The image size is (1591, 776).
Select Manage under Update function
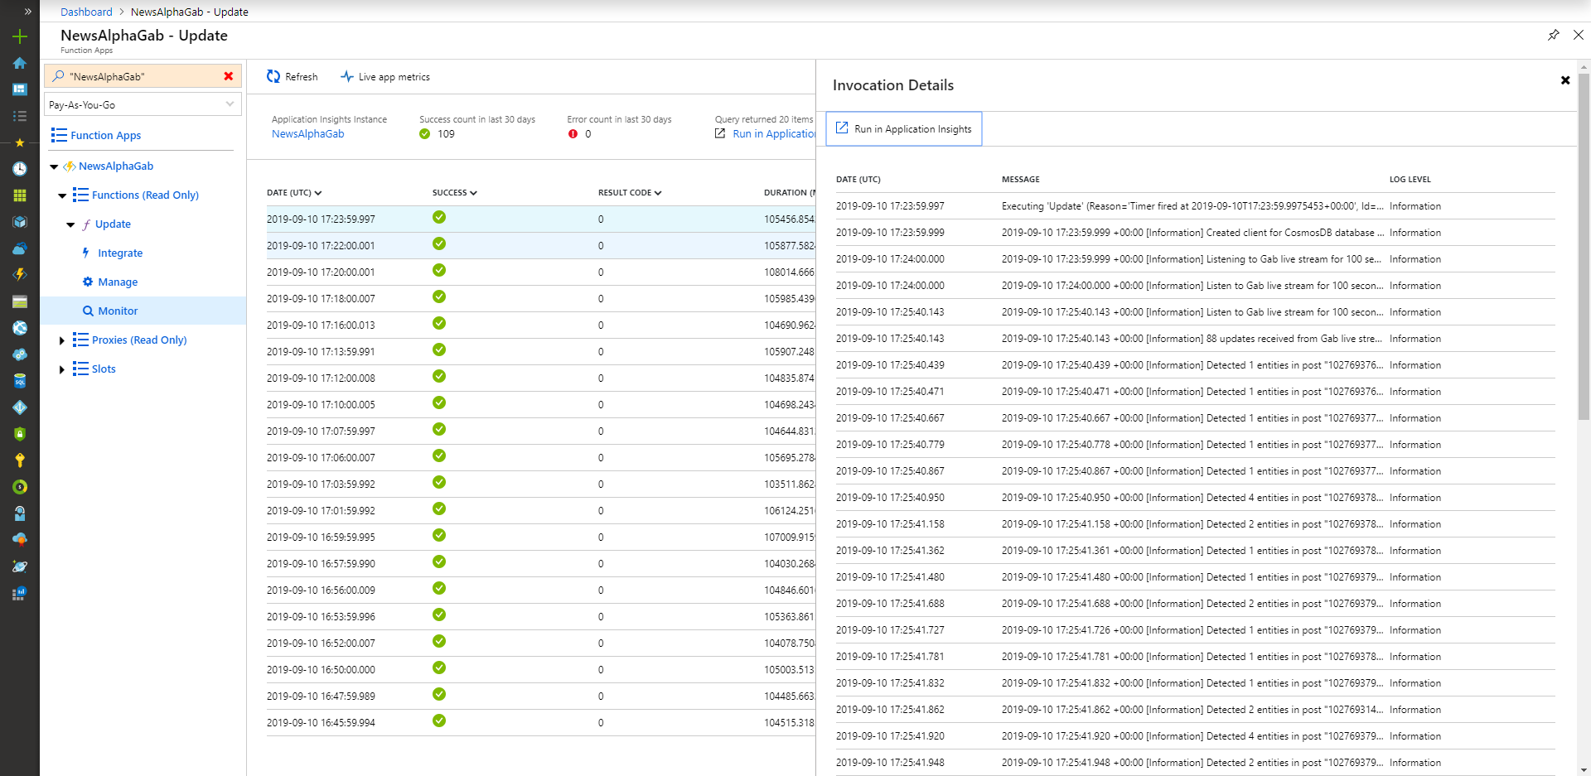118,282
